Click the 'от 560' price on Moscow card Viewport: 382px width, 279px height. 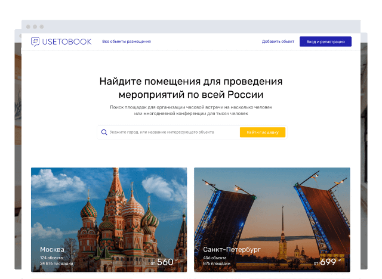click(164, 262)
